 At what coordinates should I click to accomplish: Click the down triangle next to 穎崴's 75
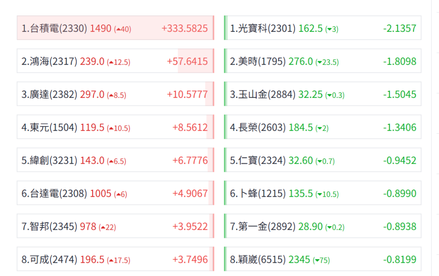pos(316,260)
